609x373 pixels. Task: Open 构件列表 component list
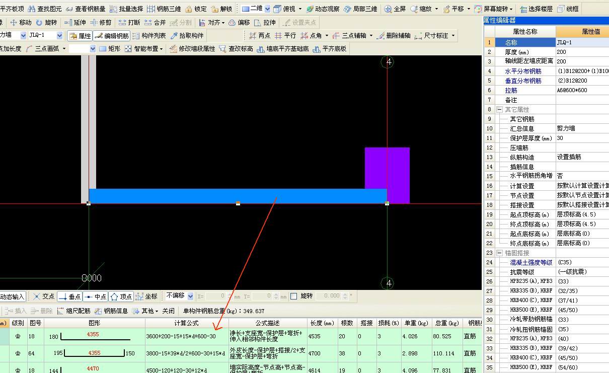(149, 36)
